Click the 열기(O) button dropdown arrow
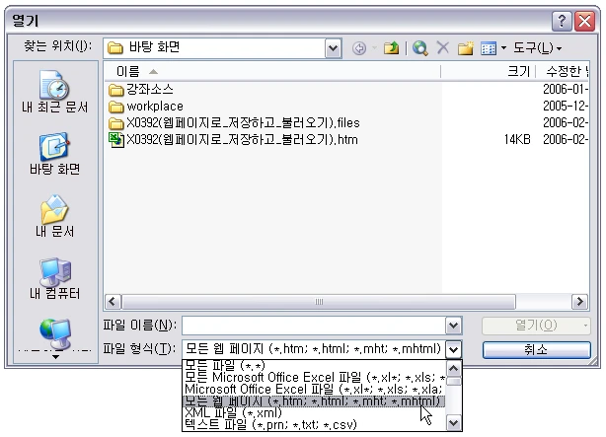This screenshot has width=606, height=437. [585, 326]
